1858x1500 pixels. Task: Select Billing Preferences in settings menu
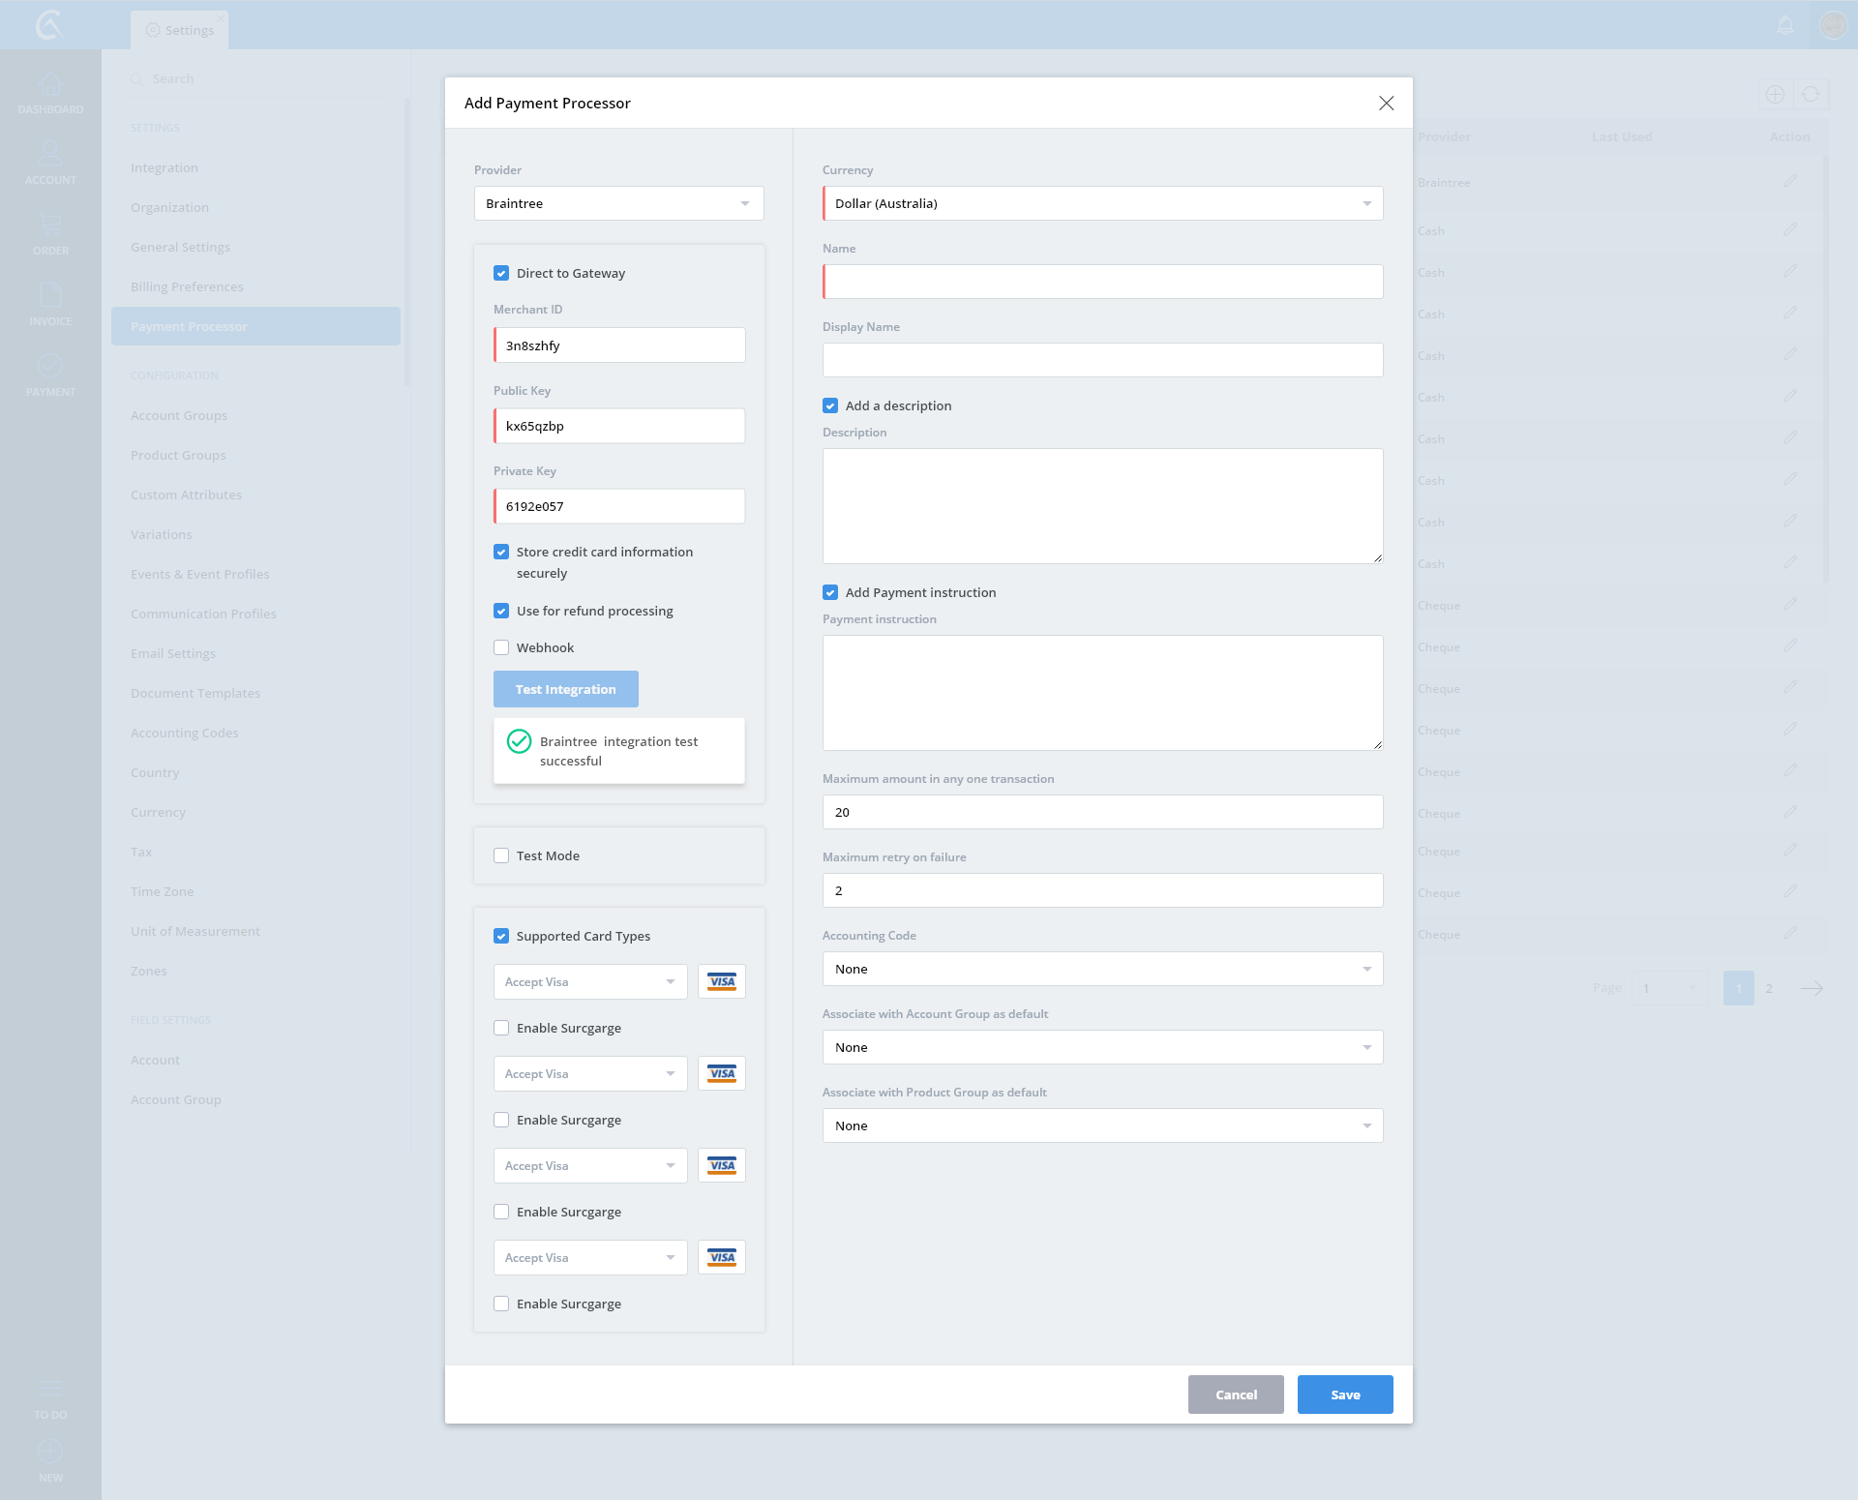pyautogui.click(x=187, y=286)
